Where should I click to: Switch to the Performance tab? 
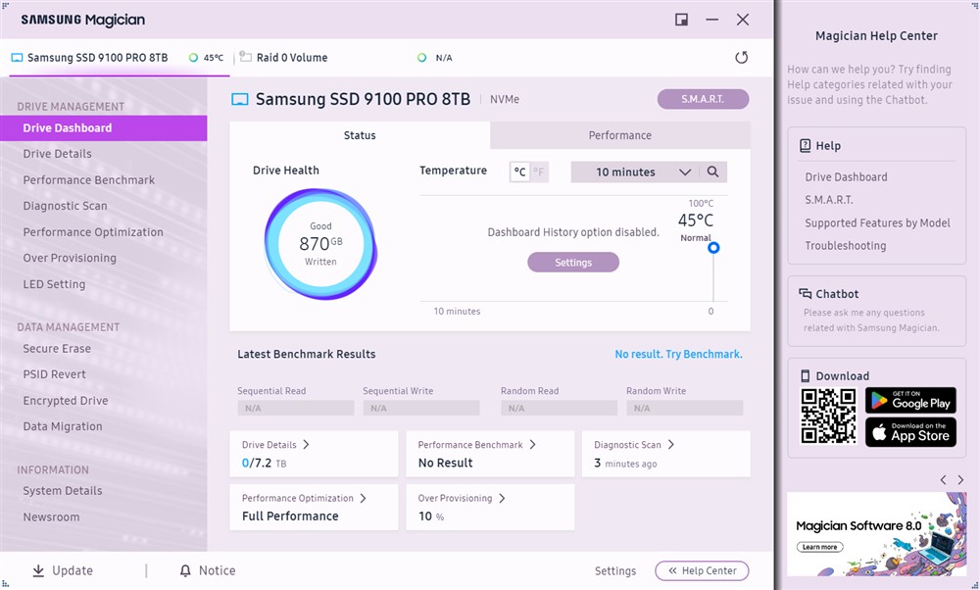pos(619,135)
